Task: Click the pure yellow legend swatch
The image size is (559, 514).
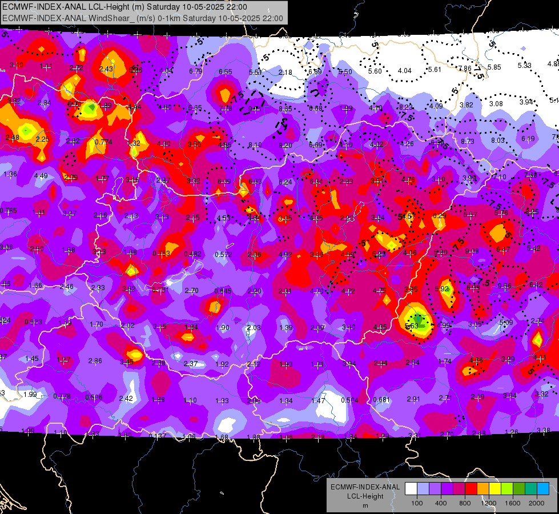Action: (495, 488)
